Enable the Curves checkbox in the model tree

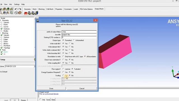pyautogui.click(x=1, y=27)
